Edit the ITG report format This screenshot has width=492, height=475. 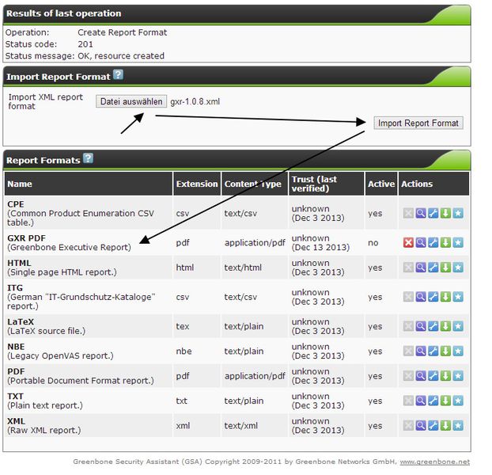tap(433, 297)
